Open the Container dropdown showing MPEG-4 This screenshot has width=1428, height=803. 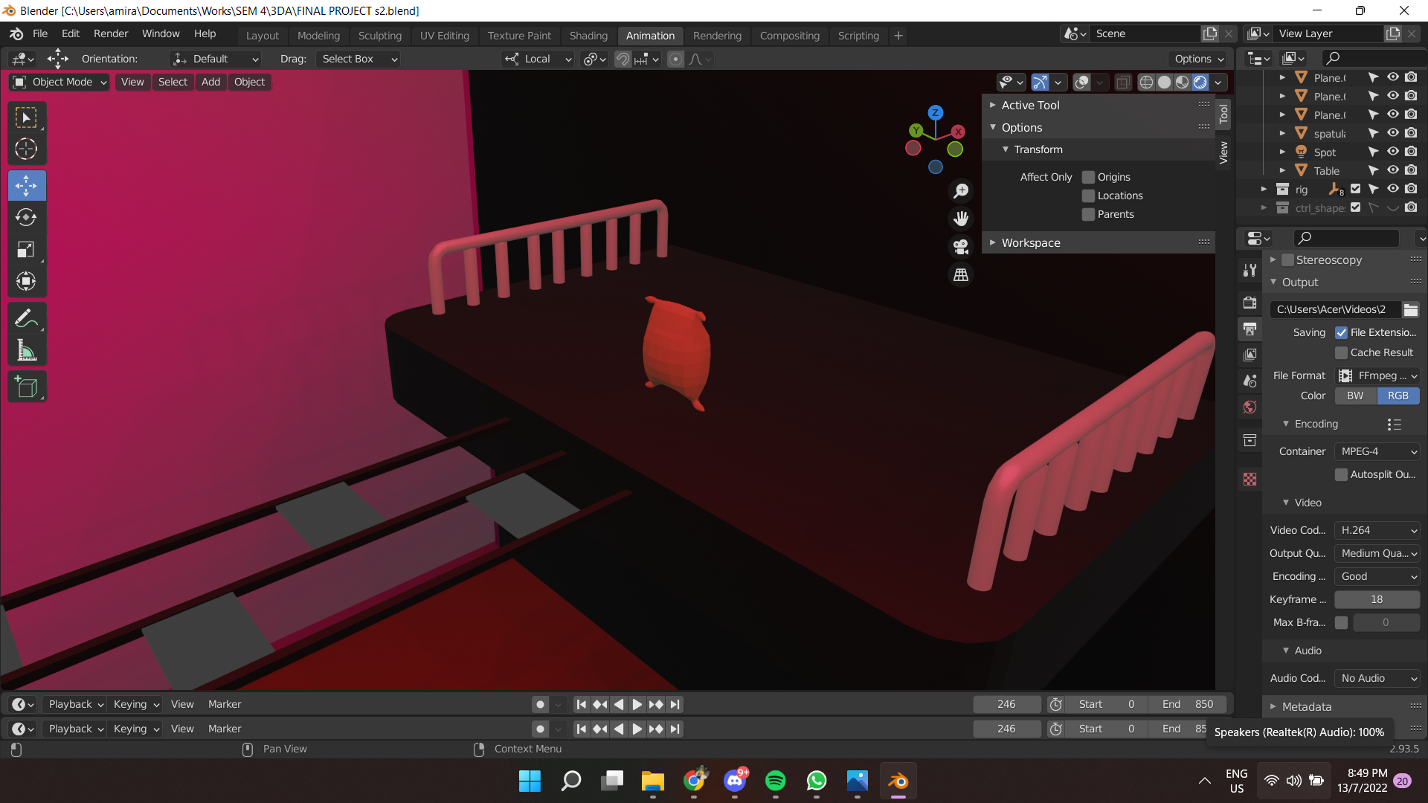point(1377,451)
